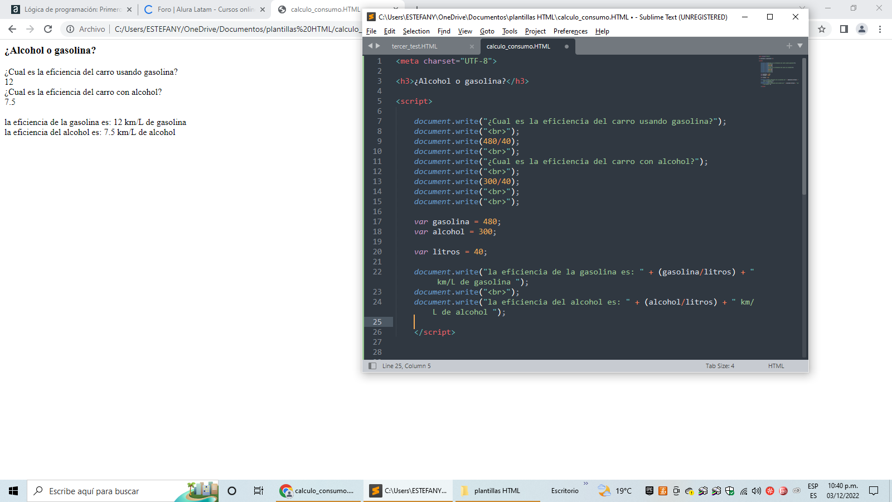The width and height of the screenshot is (892, 502).
Task: Open the Wi-Fi network tray icon
Action: (743, 491)
